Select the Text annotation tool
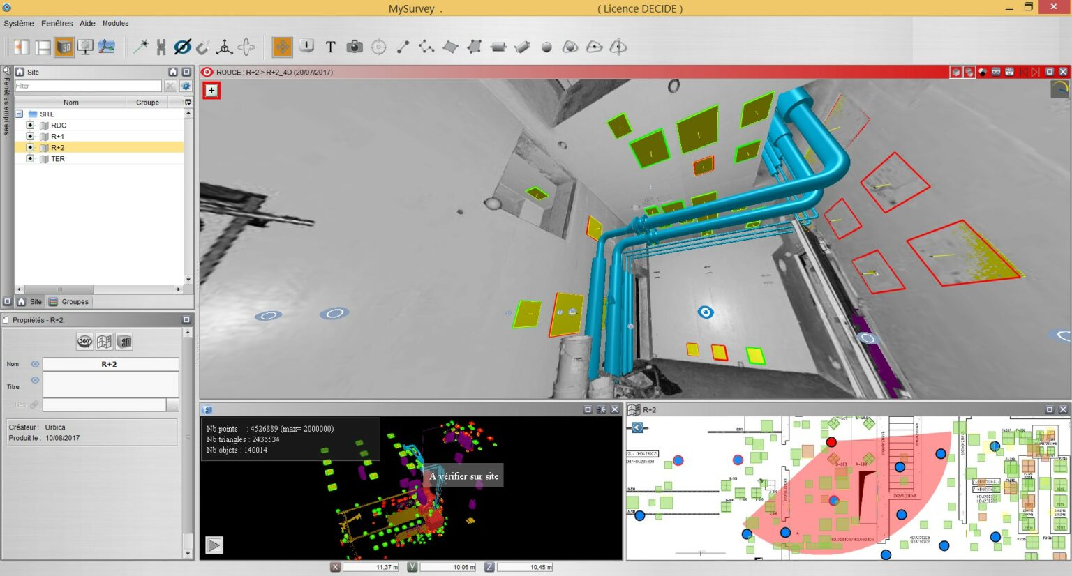 (x=330, y=47)
